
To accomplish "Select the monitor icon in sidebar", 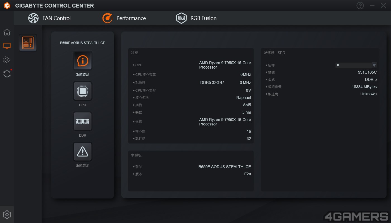I will tap(7, 46).
